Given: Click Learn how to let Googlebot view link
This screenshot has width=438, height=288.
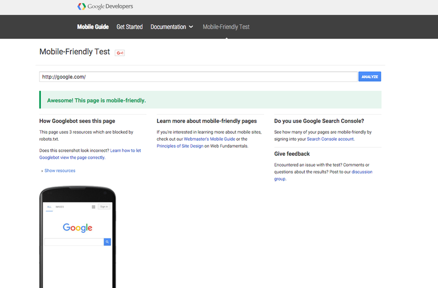Looking at the screenshot, I should click(x=125, y=151).
